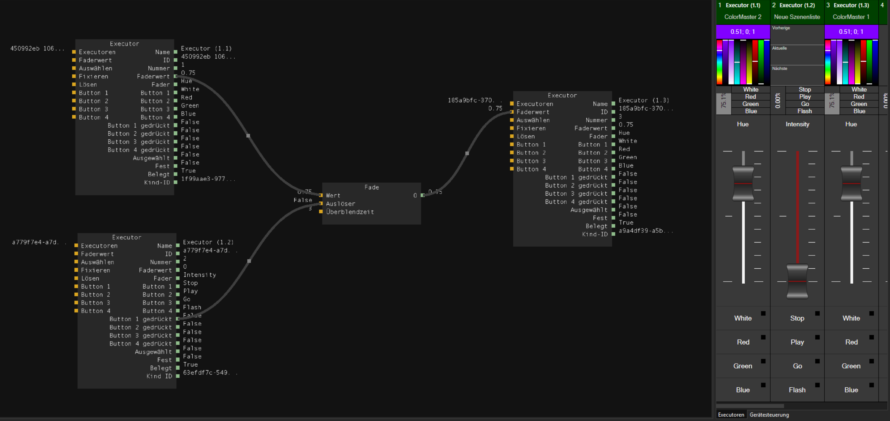Viewport: 890px width, 421px height.
Task: Click Fixieren input port on Executor (1.1) node
Action: coord(74,76)
